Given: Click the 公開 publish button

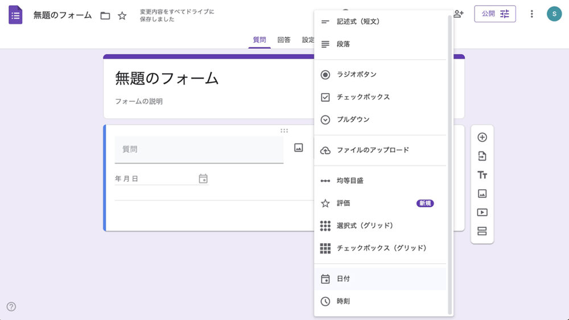Looking at the screenshot, I should 494,14.
